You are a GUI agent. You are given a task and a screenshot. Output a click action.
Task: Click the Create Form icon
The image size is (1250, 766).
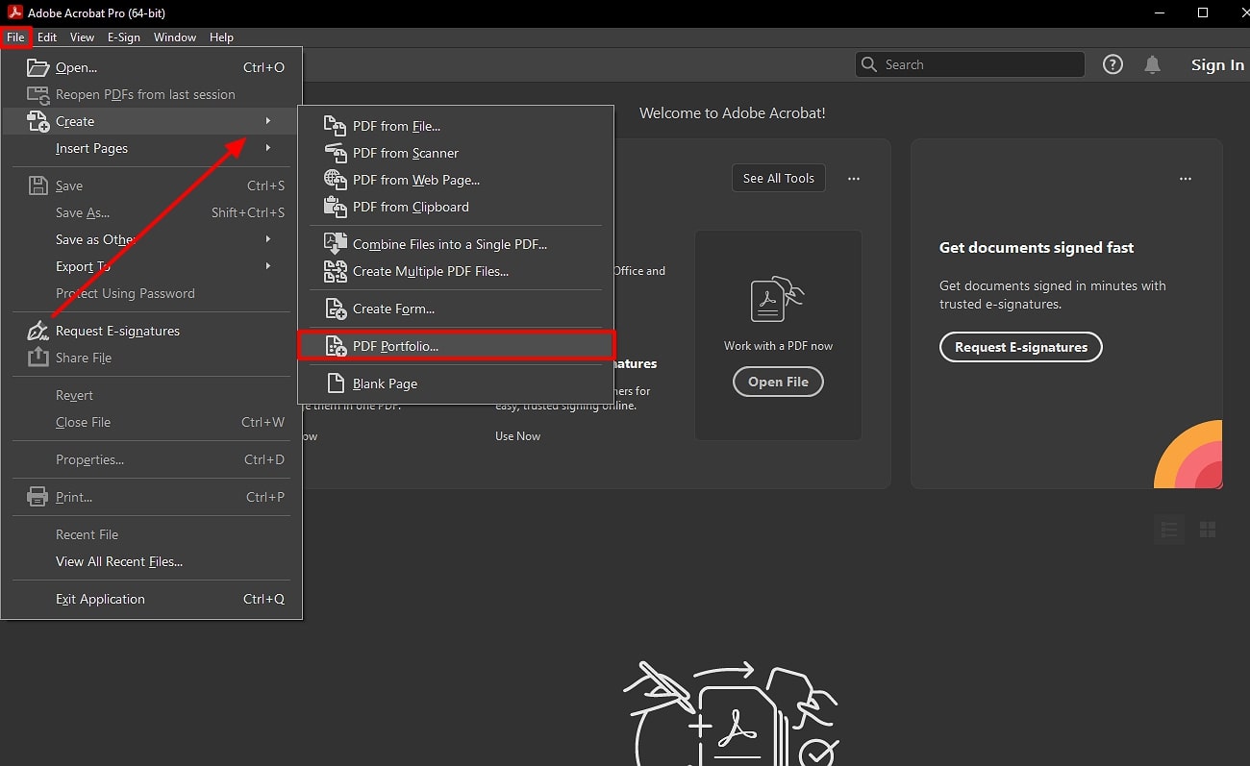pyautogui.click(x=335, y=309)
